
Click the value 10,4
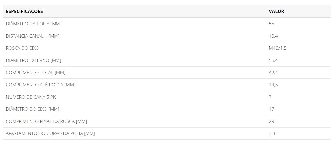(x=273, y=36)
